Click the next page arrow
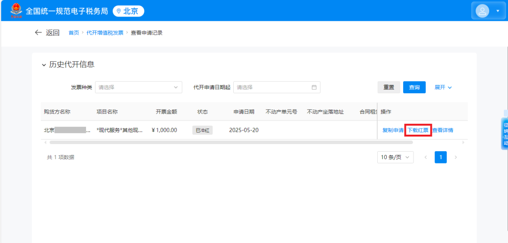The image size is (508, 243). pos(456,157)
